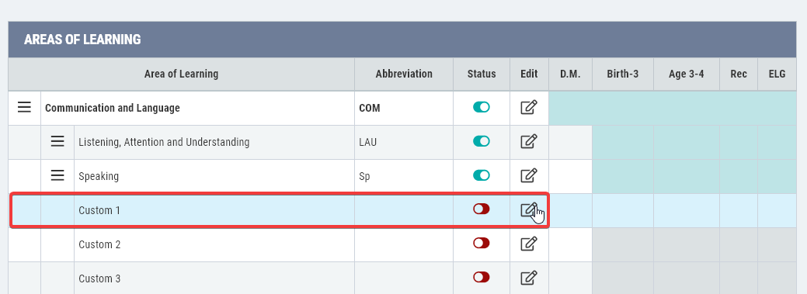The image size is (807, 294).
Task: Select the Speaking row Age 3-4 cell
Action: pyautogui.click(x=687, y=176)
